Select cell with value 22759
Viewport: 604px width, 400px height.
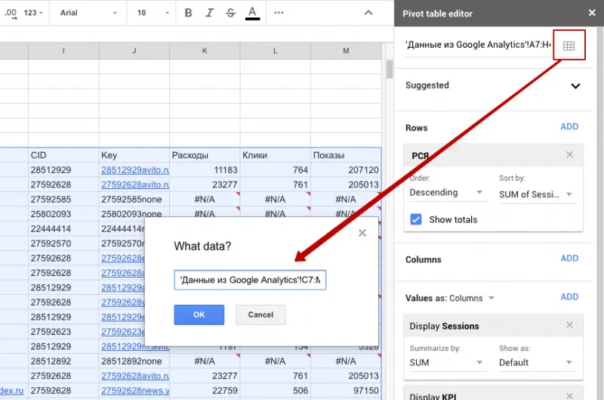(x=205, y=390)
